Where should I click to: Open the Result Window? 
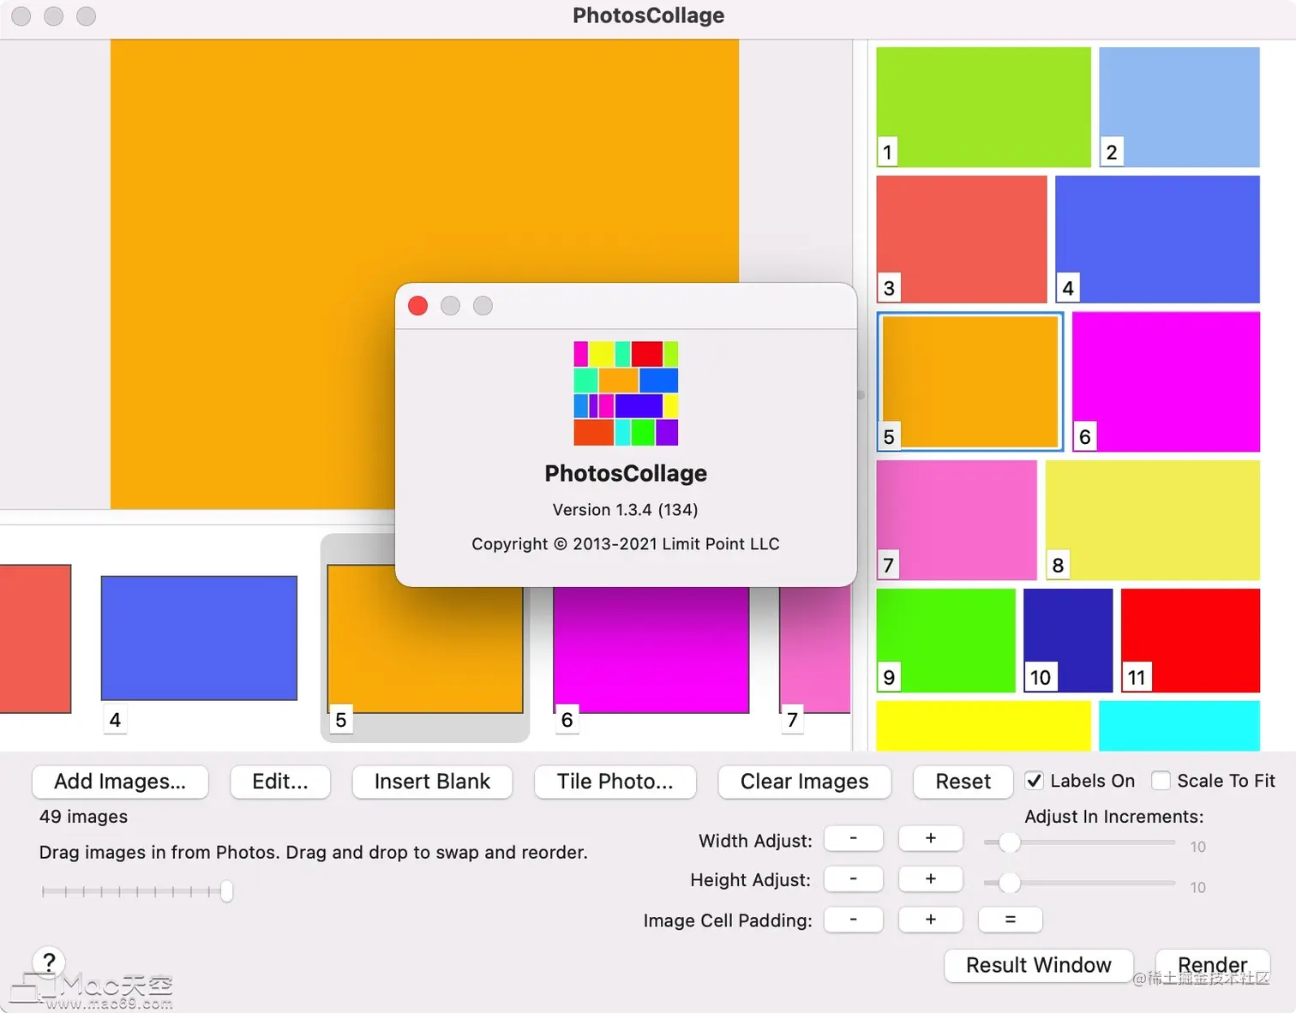[x=1039, y=965]
